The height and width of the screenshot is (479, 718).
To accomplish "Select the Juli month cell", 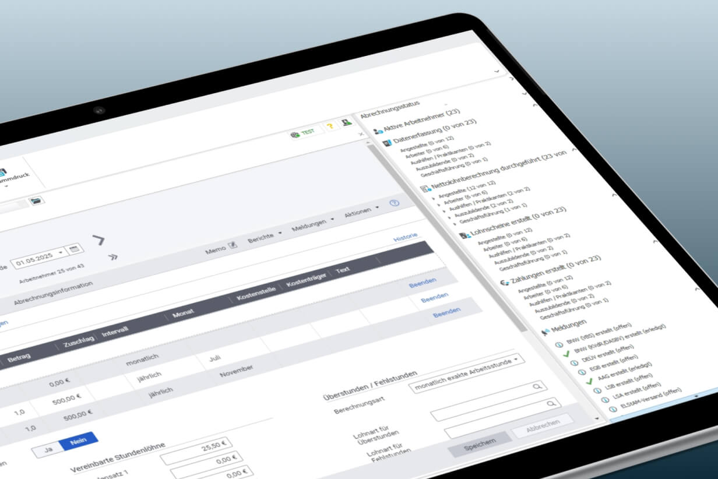I will pyautogui.click(x=216, y=358).
